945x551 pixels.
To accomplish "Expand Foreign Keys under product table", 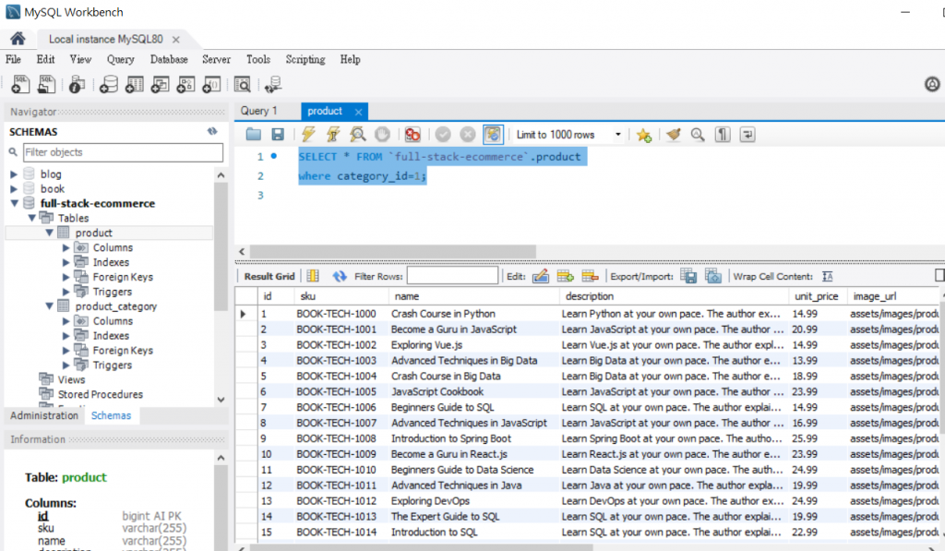I will tap(66, 277).
